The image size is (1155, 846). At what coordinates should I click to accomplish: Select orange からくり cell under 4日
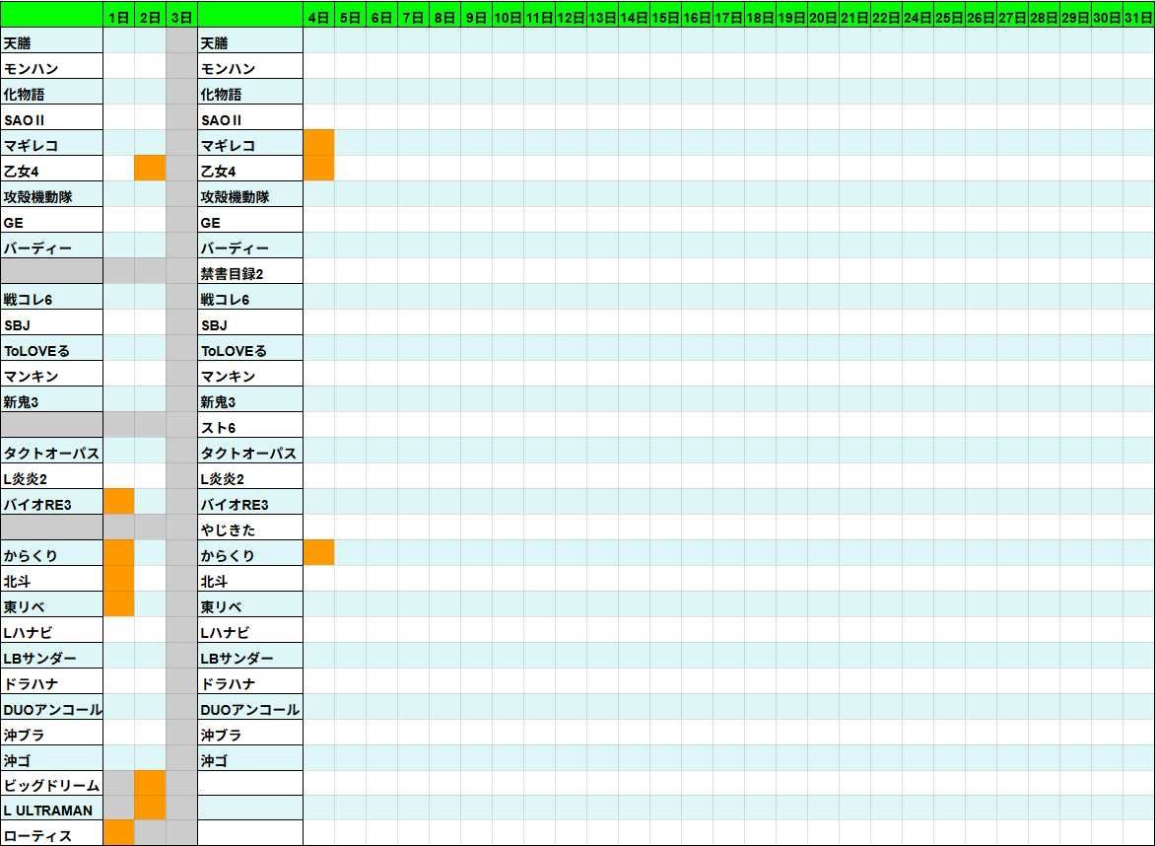point(319,553)
